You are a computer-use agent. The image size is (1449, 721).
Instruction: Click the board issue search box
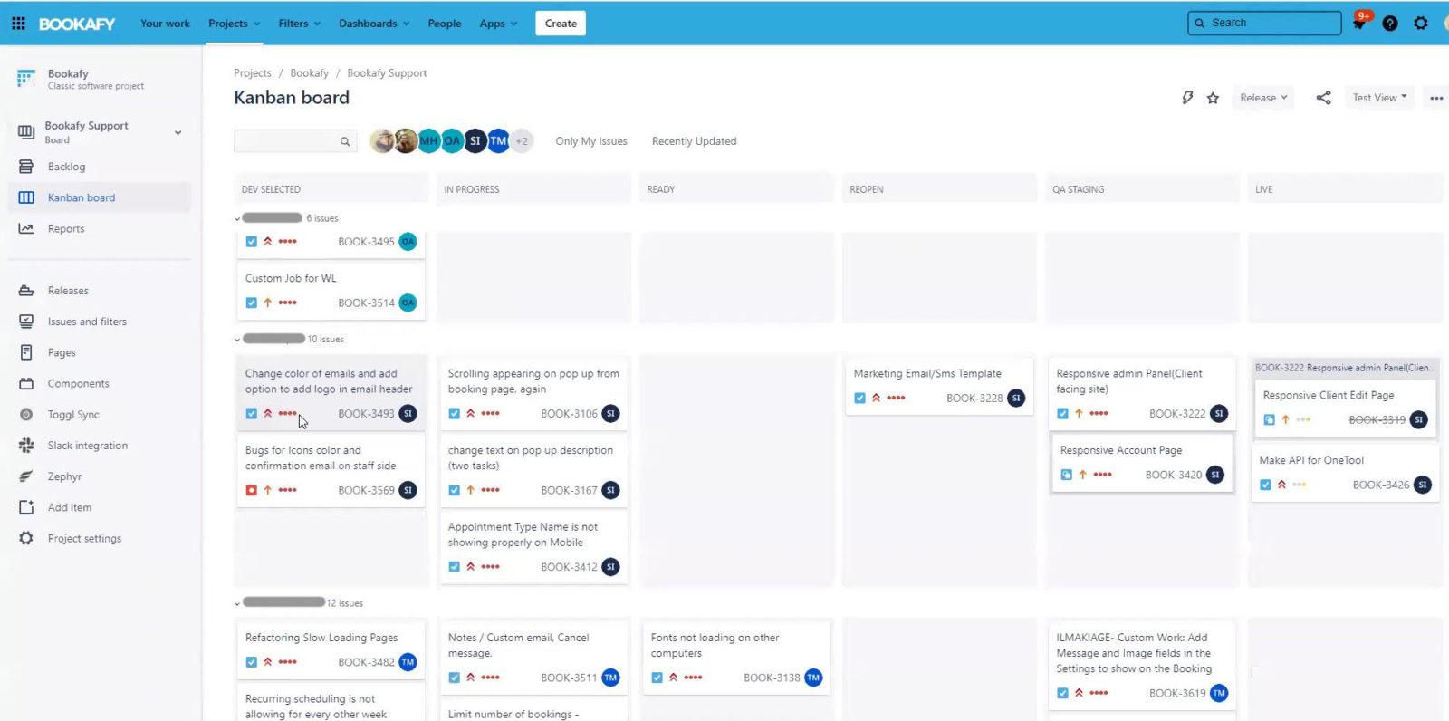(x=295, y=141)
